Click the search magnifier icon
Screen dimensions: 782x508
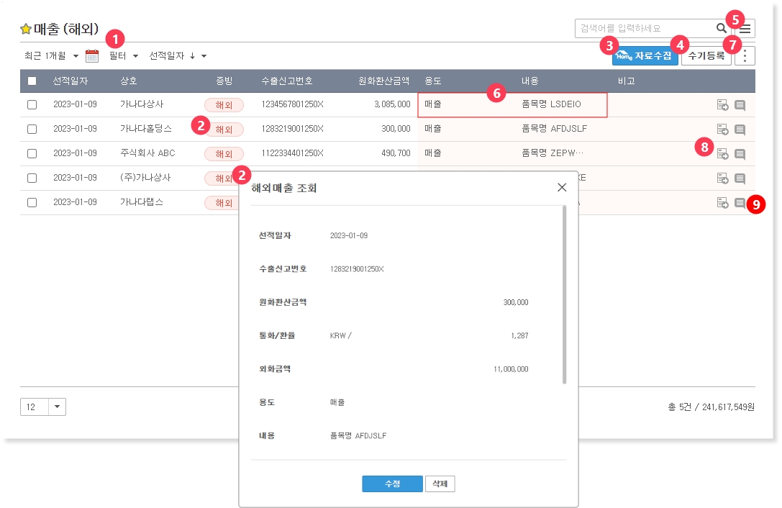coord(721,28)
